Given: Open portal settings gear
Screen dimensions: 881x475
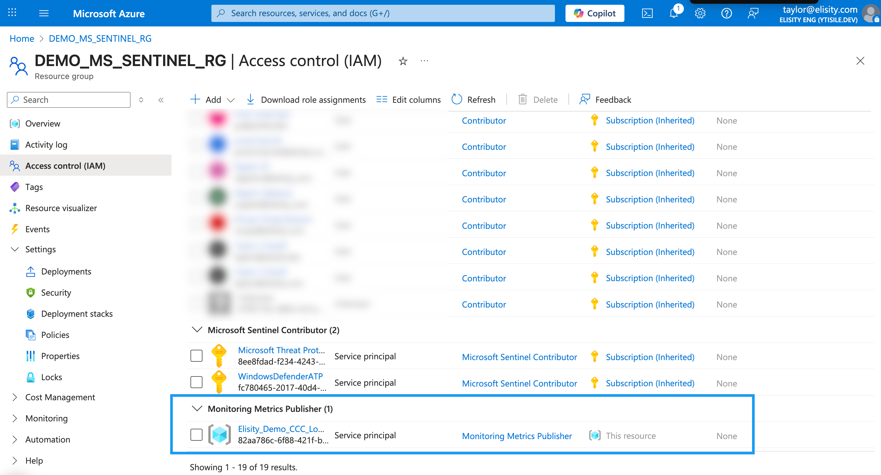Looking at the screenshot, I should [x=700, y=13].
